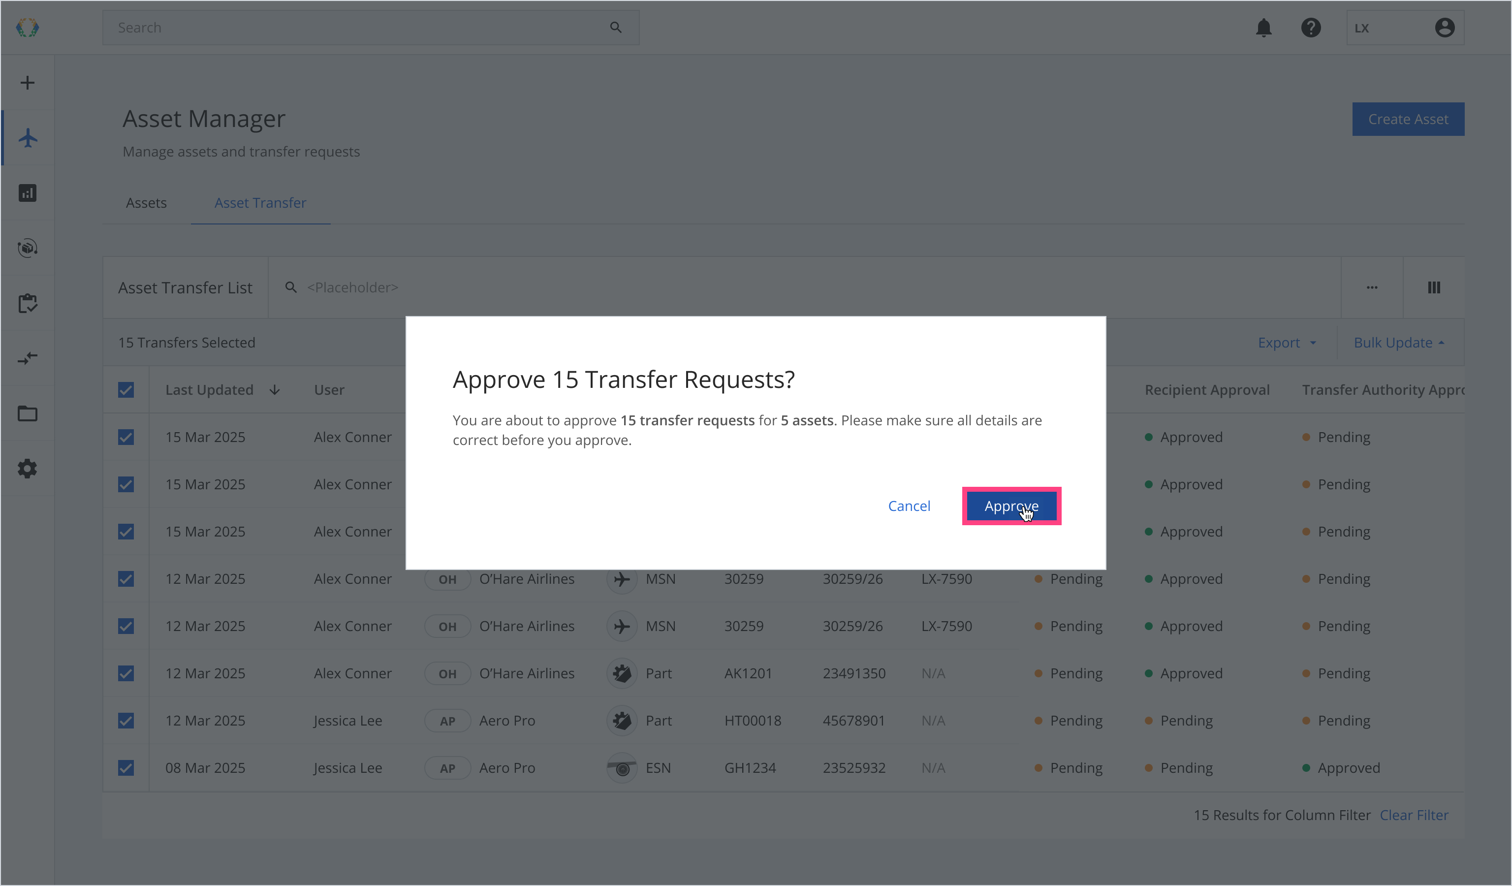Viewport: 1512px width, 886px height.
Task: Click Jessica Lee in 08 Mar 2025 row
Action: pos(348,768)
